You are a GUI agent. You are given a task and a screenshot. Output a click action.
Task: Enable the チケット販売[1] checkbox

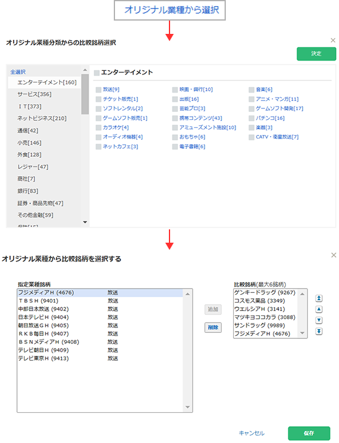98,99
